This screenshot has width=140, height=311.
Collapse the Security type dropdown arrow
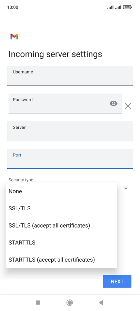pyautogui.click(x=126, y=188)
